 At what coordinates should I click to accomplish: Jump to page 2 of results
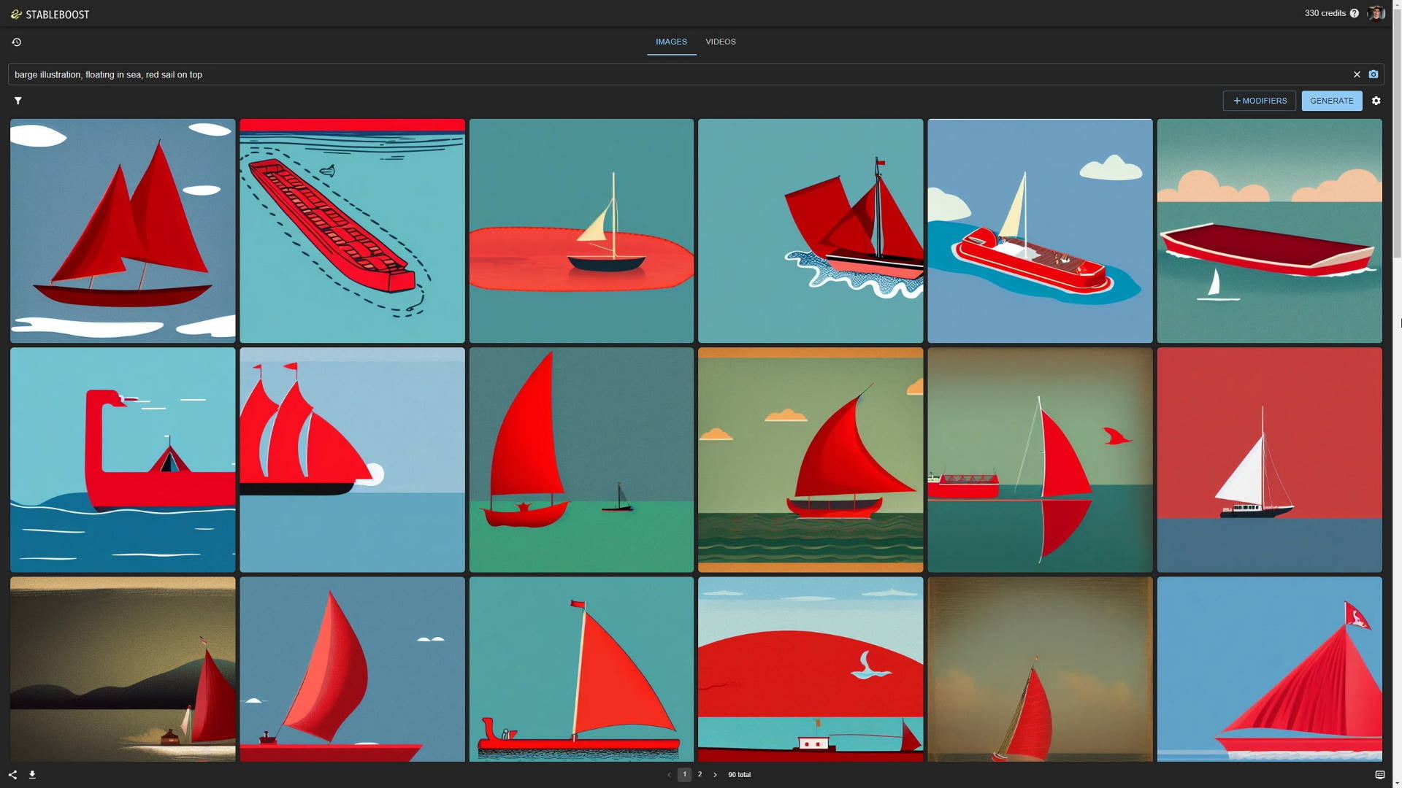coord(700,775)
